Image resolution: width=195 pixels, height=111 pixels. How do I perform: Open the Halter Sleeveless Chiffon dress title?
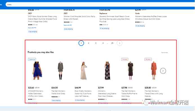pos(36,94)
